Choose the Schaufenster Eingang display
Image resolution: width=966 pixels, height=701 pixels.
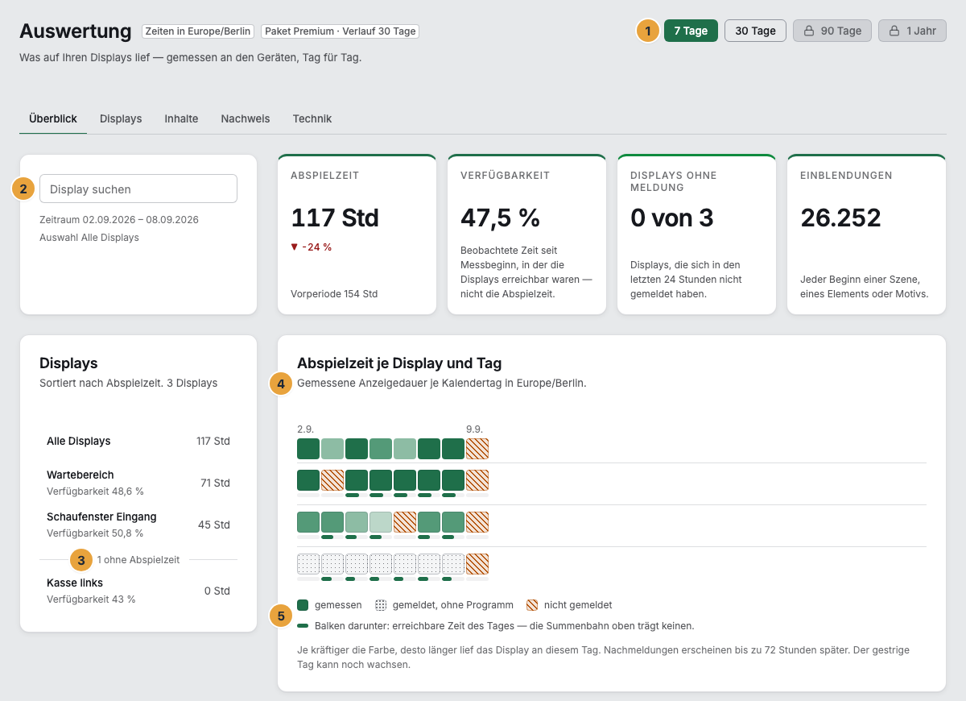coord(138,525)
